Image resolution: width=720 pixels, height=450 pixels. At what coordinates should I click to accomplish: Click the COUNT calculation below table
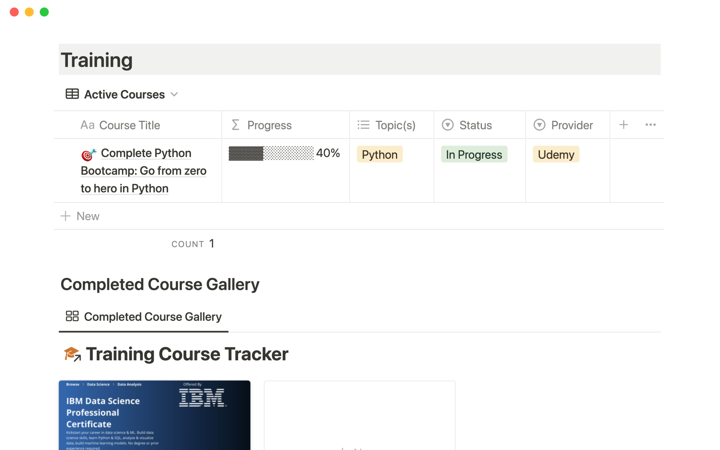tap(193, 244)
